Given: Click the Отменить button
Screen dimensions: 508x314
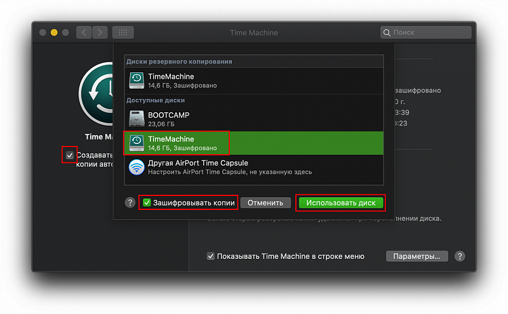Looking at the screenshot, I should (x=265, y=202).
